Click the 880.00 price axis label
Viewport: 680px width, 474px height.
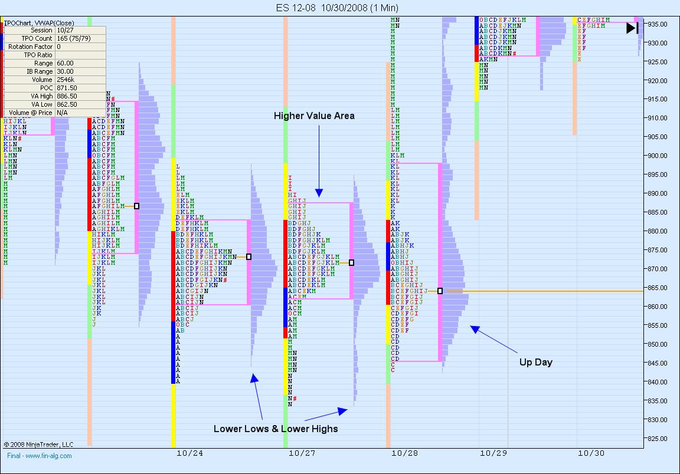click(658, 231)
